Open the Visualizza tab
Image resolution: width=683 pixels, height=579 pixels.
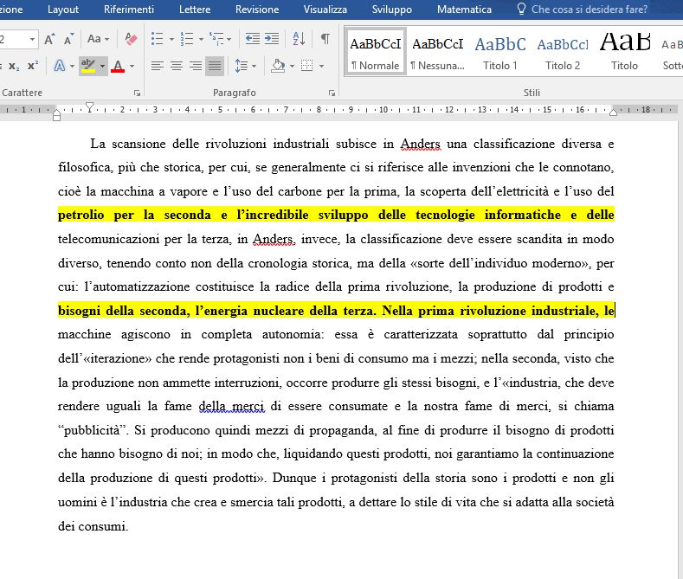coord(325,10)
